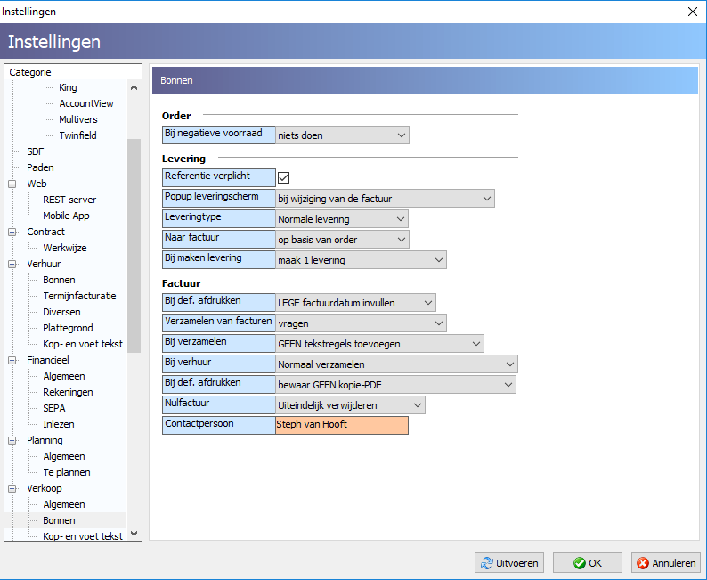This screenshot has height=580, width=707.
Task: Select the Web category
Action: pyautogui.click(x=37, y=184)
